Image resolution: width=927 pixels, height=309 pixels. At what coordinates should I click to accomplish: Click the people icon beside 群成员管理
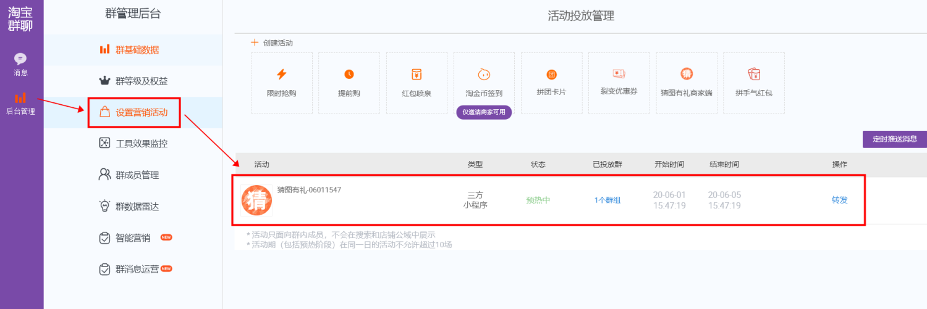pos(104,175)
